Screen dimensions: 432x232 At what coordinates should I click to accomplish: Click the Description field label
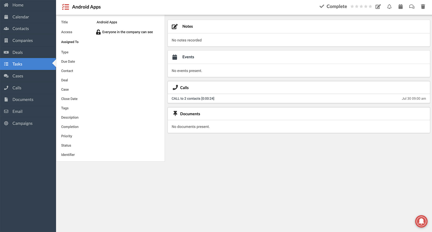[70, 118]
